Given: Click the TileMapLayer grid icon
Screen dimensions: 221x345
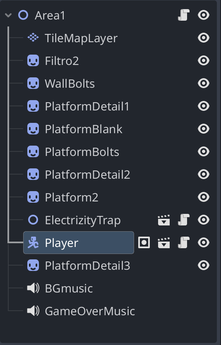Looking at the screenshot, I should [x=33, y=38].
